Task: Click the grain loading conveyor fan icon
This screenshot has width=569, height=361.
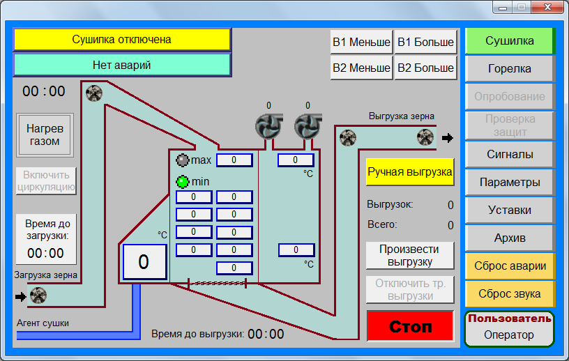Action: pyautogui.click(x=38, y=295)
